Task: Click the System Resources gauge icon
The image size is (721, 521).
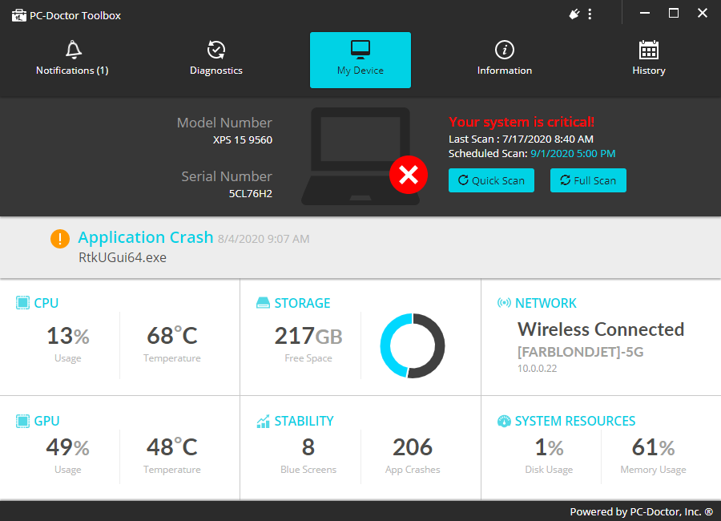Action: tap(504, 421)
